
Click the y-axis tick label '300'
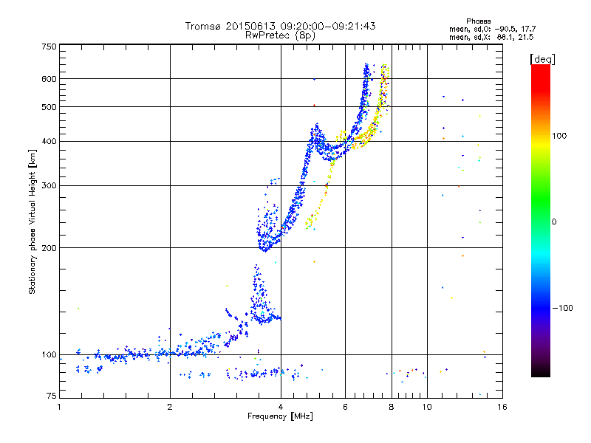point(49,185)
